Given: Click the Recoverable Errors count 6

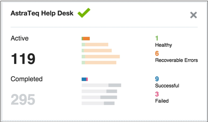Looking at the screenshot, I should coord(157,53).
